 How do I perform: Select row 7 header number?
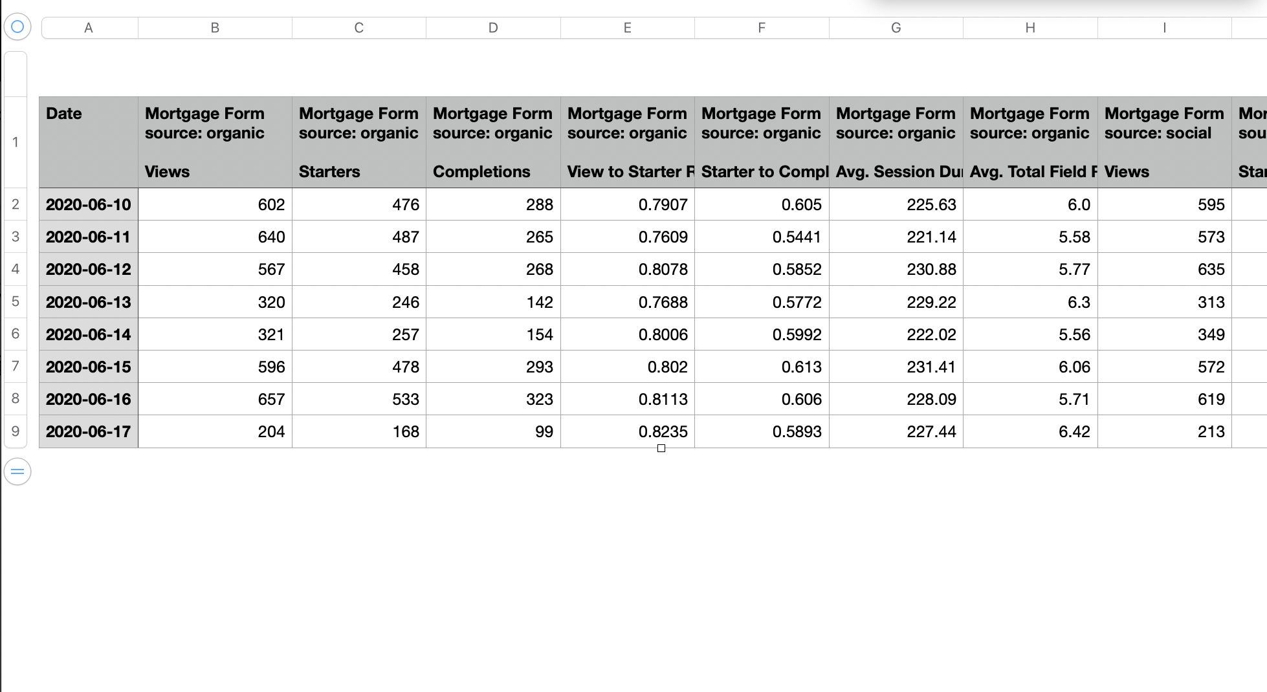16,366
